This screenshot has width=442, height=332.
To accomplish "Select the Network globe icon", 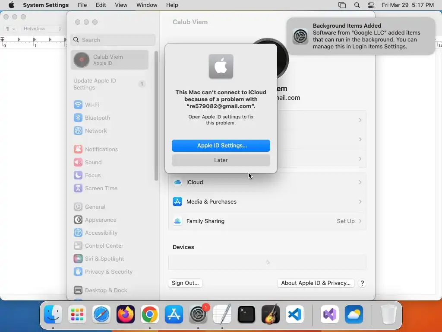I will [78, 131].
